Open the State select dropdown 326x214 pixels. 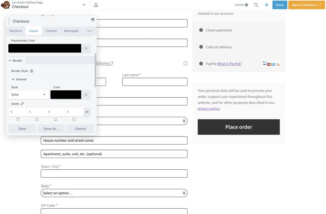tap(114, 193)
